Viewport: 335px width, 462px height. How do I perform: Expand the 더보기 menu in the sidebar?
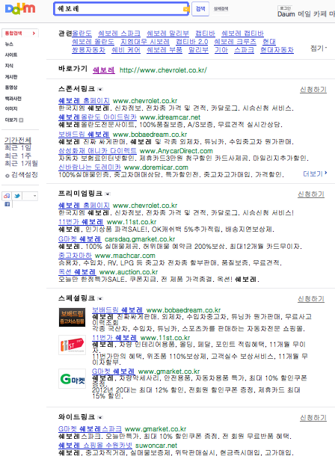(14, 120)
